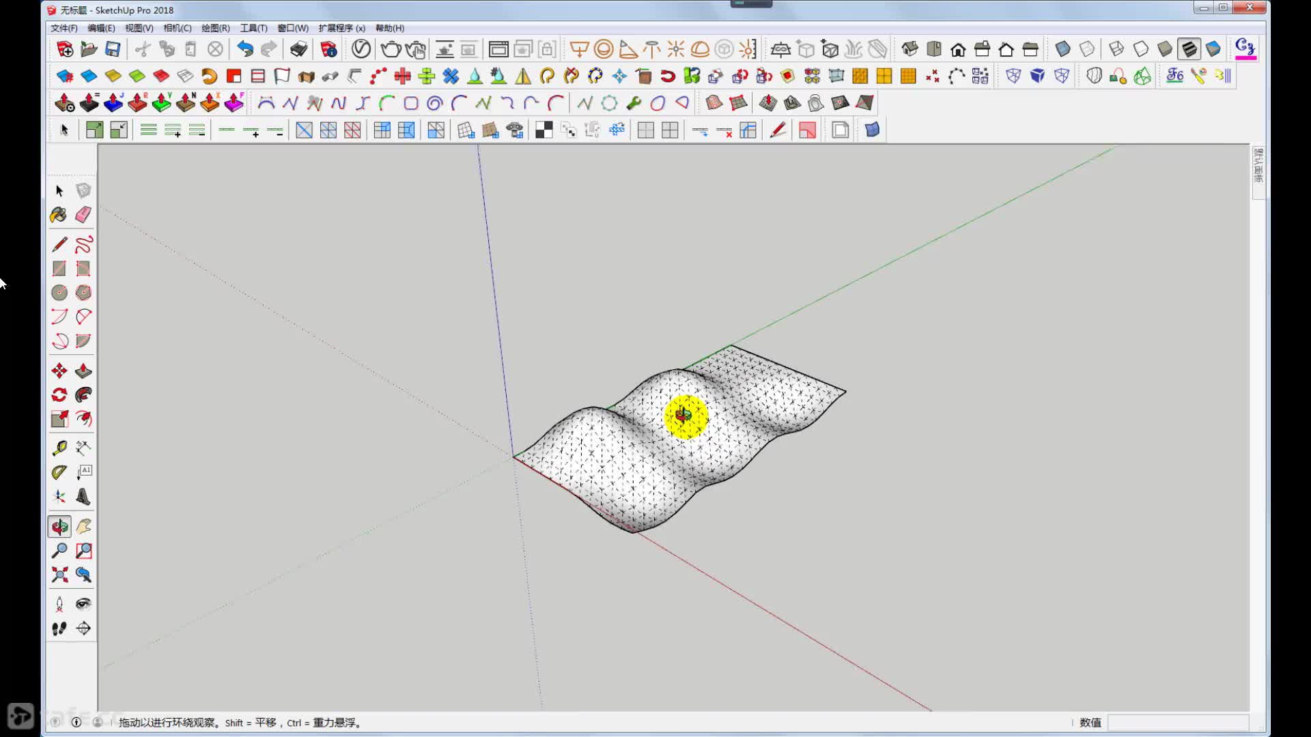Select the Freehand squiggle tool
This screenshot has width=1311, height=737.
click(83, 244)
